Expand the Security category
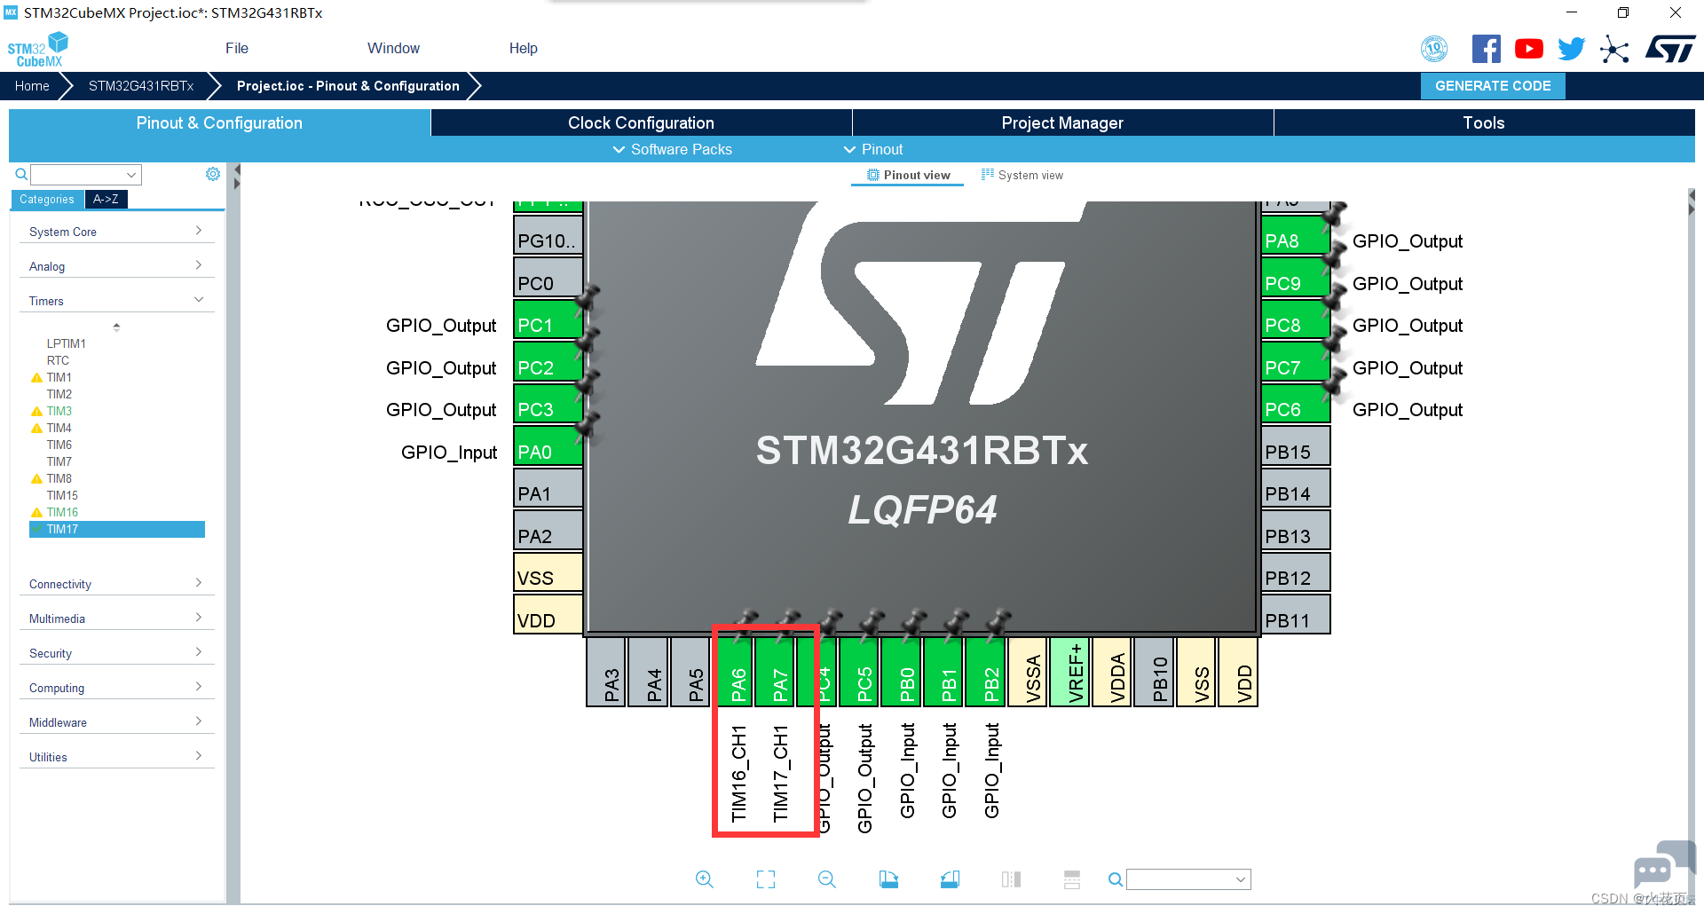Screen dimensions: 1704x914 click(x=116, y=653)
